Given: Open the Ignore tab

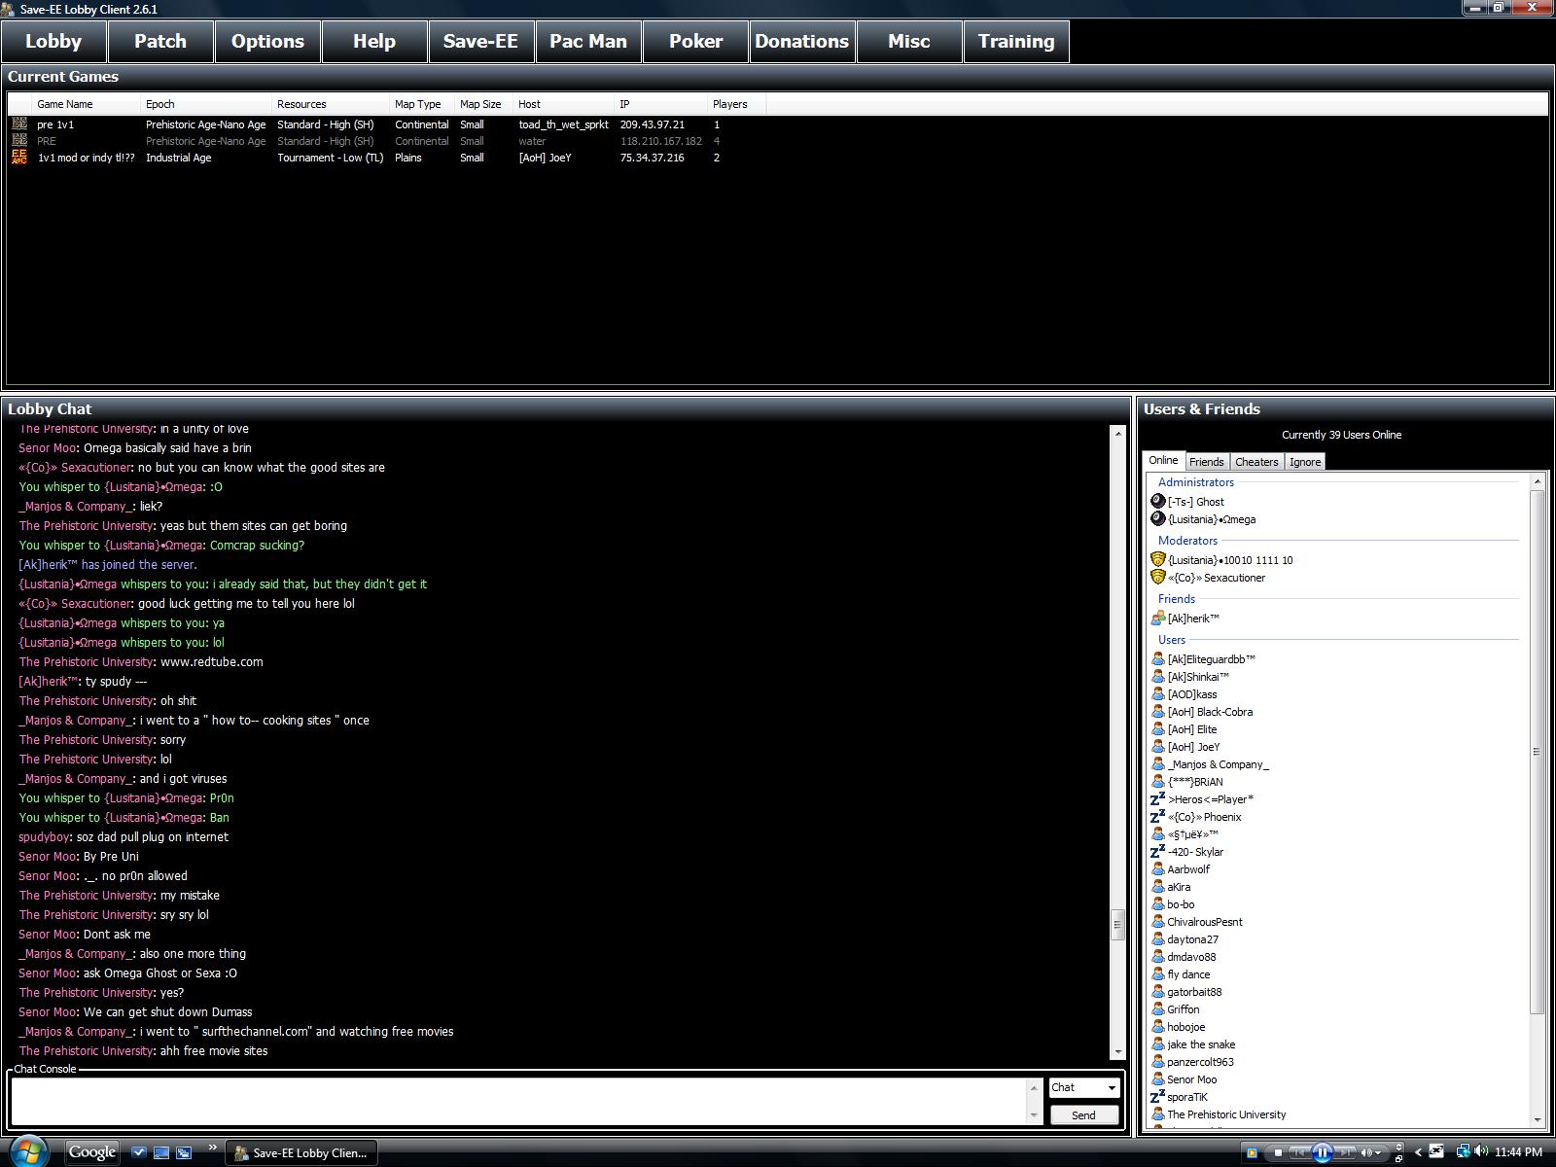Looking at the screenshot, I should [x=1305, y=462].
